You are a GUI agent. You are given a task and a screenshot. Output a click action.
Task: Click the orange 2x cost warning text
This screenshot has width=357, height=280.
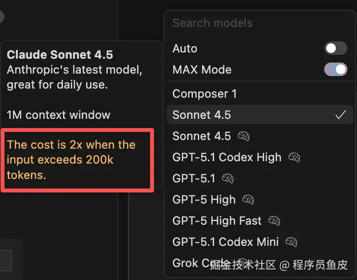[x=71, y=160]
